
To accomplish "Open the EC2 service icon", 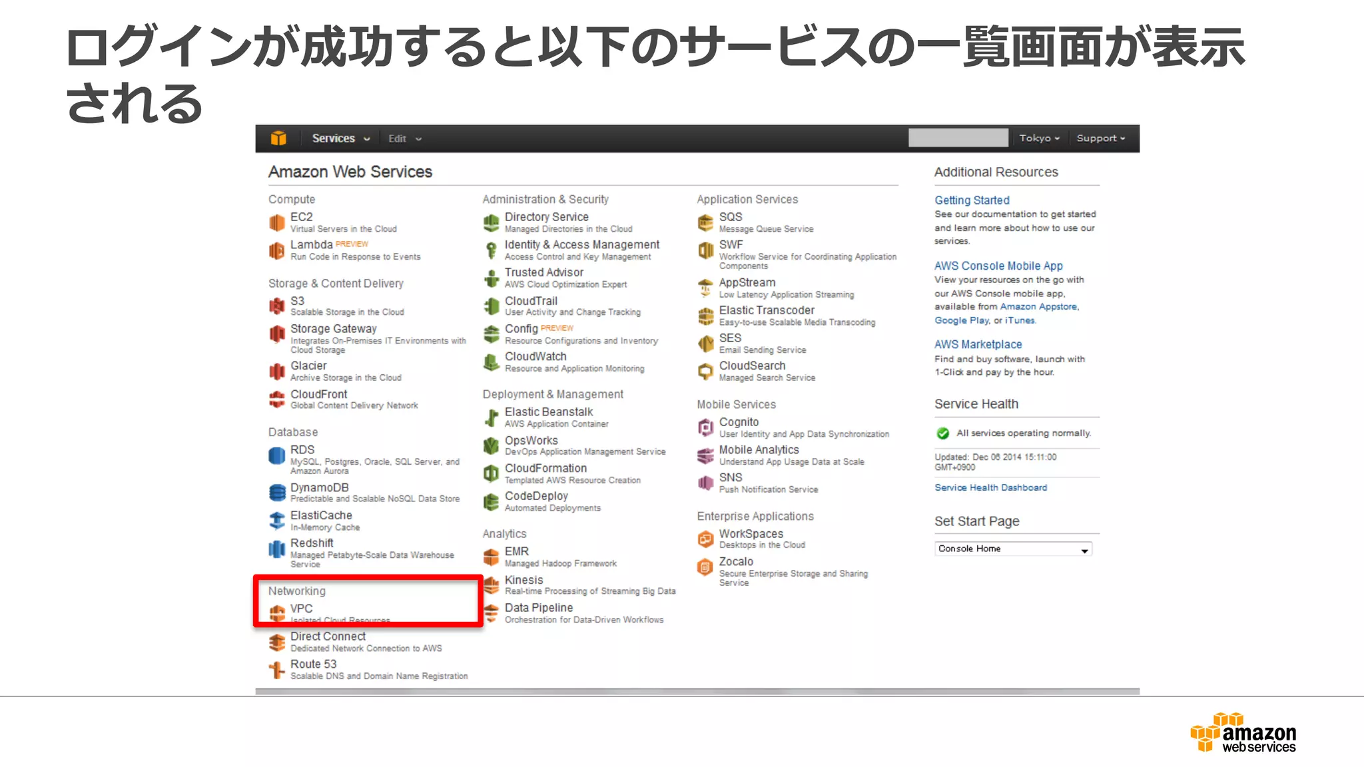I will [x=277, y=222].
